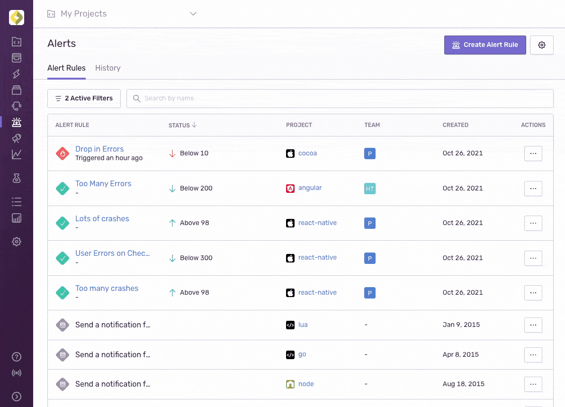Open the Too Many Errors alert rule
Screen dimensions: 565x407
(103, 184)
